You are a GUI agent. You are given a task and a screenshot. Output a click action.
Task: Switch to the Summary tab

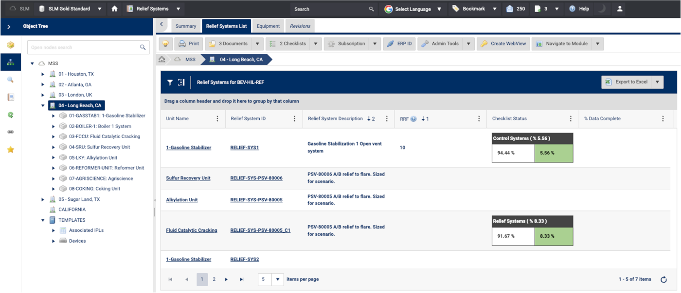click(186, 26)
